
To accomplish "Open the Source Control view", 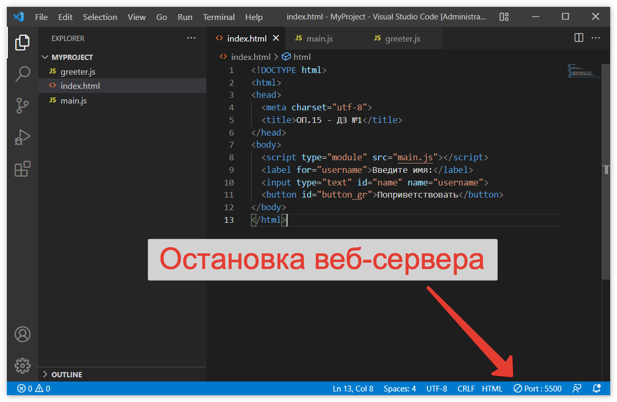I will 22,106.
